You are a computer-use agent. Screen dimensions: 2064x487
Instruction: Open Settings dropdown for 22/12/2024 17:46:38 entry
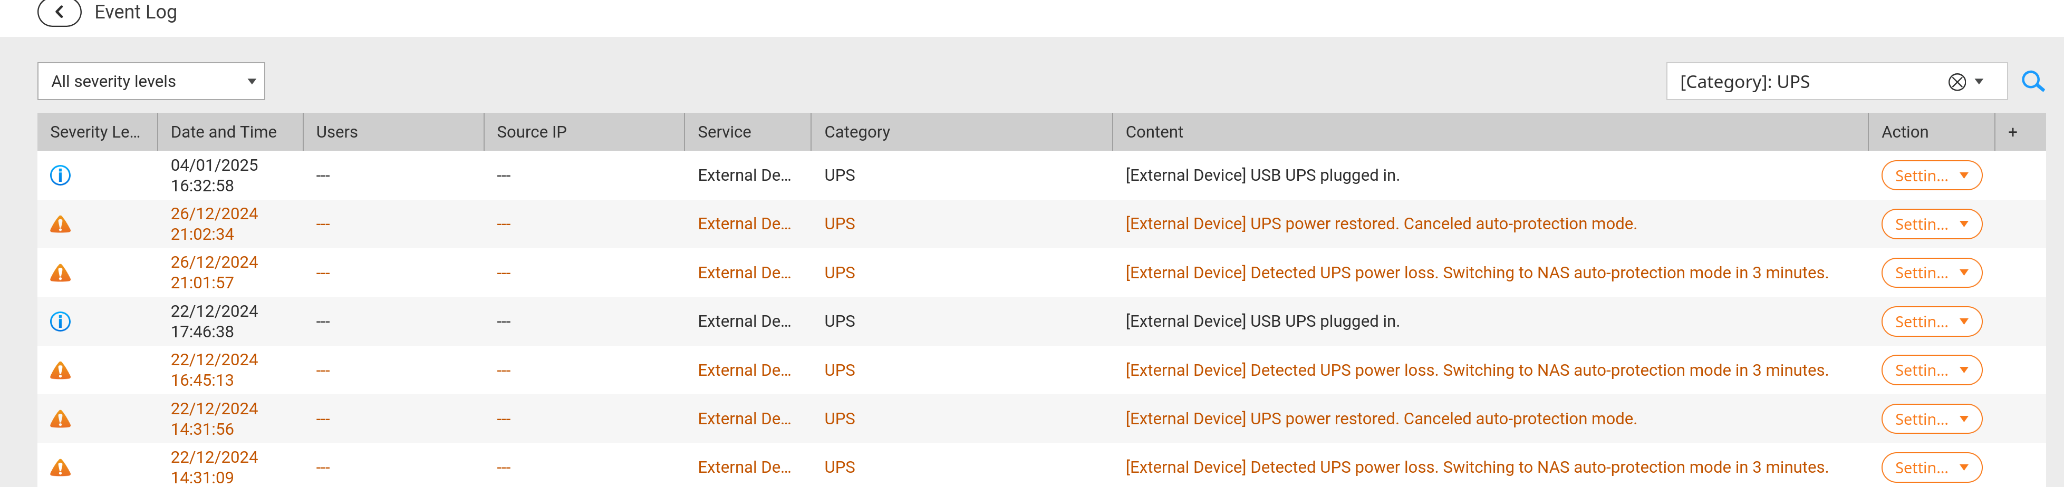[x=1931, y=322]
